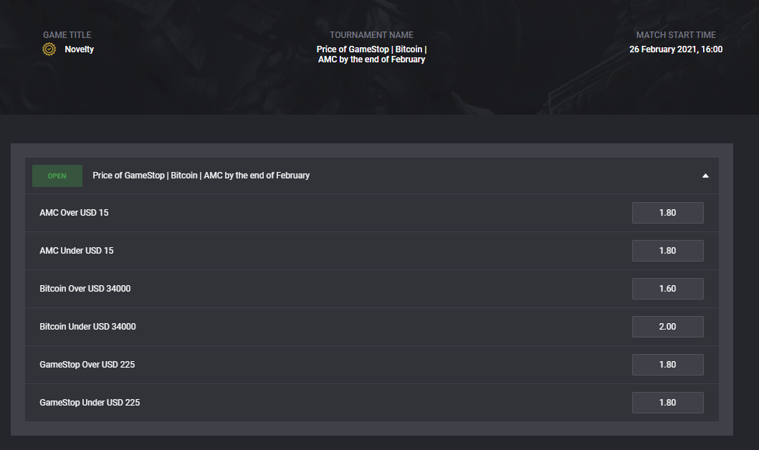Click the Bitcoin Over USD 34000 label
The width and height of the screenshot is (759, 450).
tap(85, 289)
